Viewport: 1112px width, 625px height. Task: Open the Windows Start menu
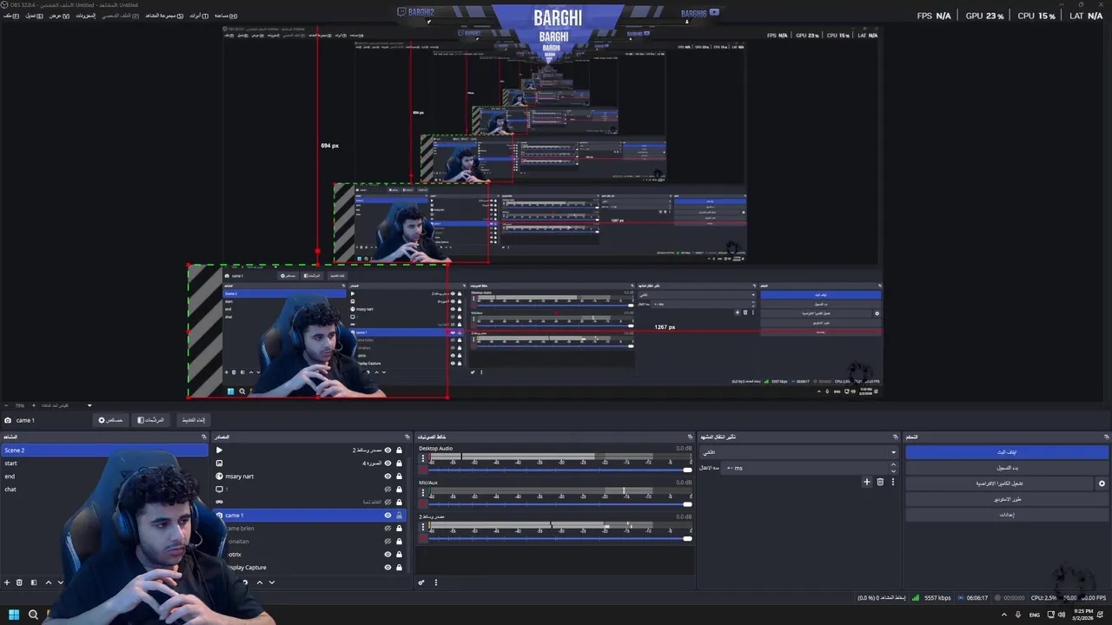[x=15, y=615]
